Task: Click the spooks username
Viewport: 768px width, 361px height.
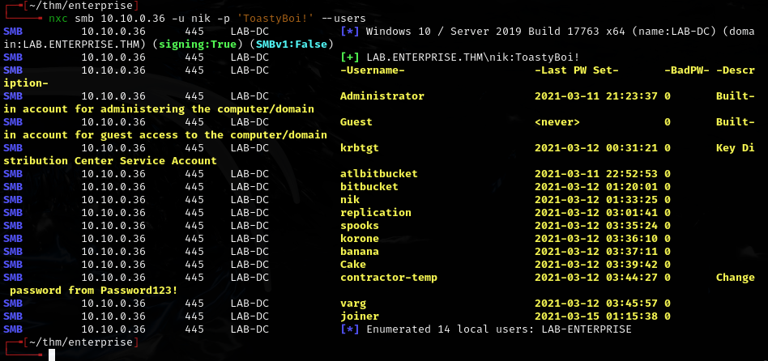Action: [360, 225]
